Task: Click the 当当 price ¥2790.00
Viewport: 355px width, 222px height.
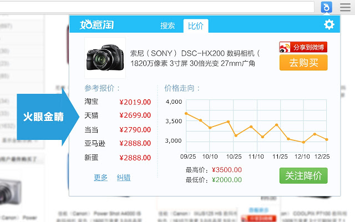Action: pyautogui.click(x=135, y=130)
